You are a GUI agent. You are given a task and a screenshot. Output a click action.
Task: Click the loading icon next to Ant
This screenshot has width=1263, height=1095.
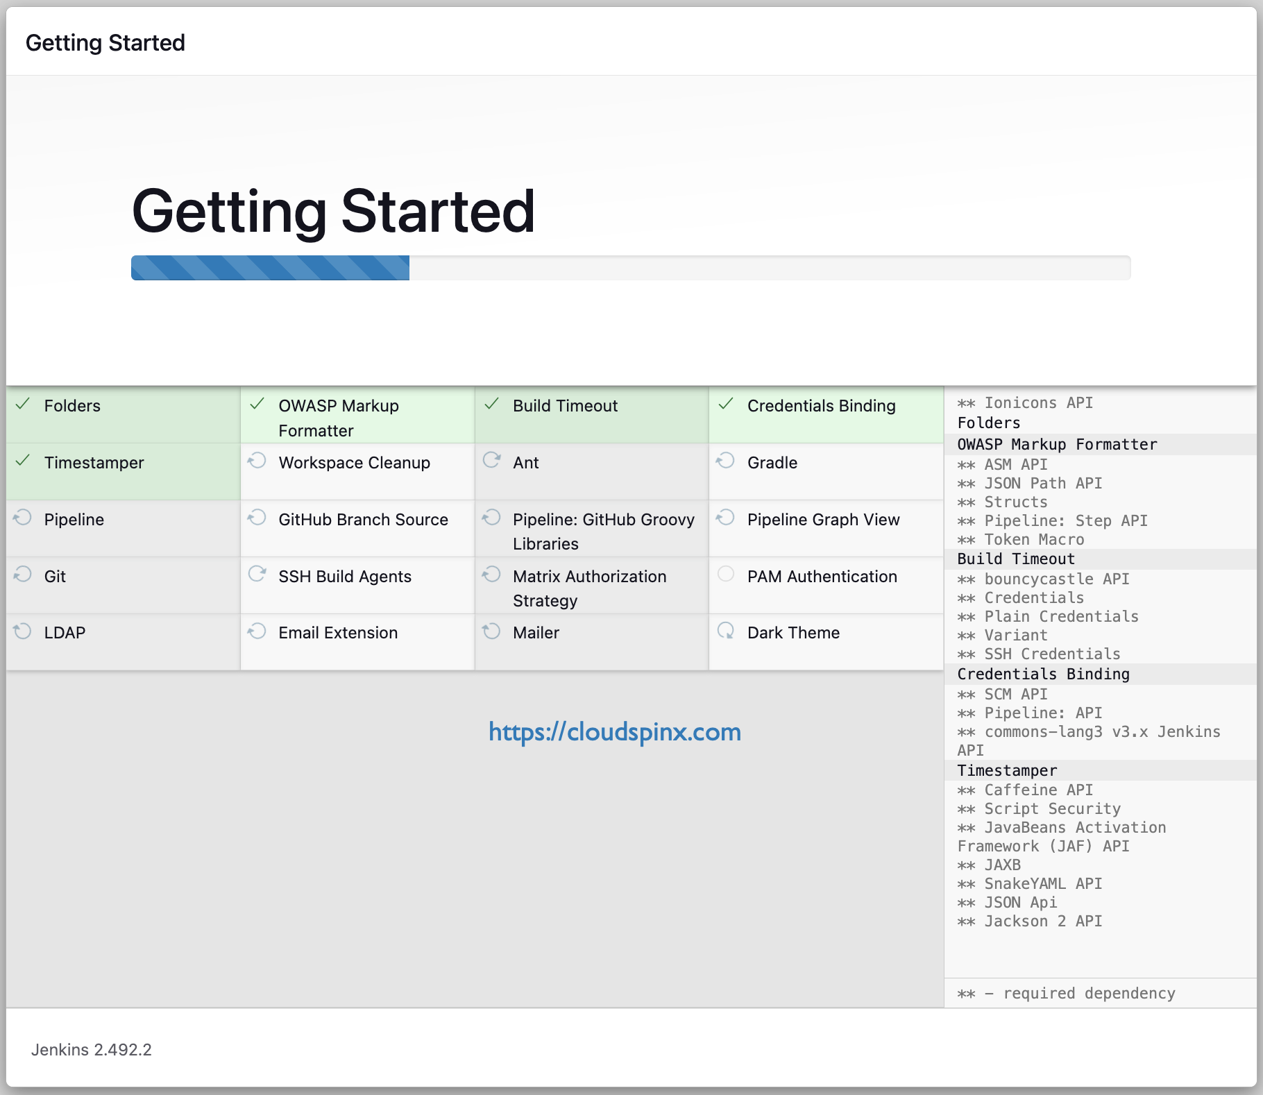[492, 461]
